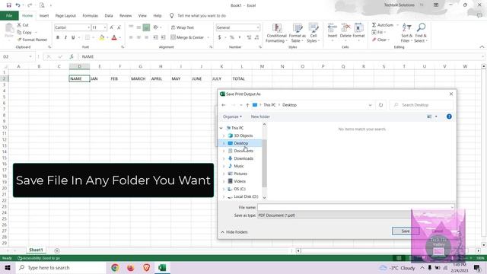Click the Save icon in quick access toolbar
This screenshot has height=274, width=487.
point(8,5)
